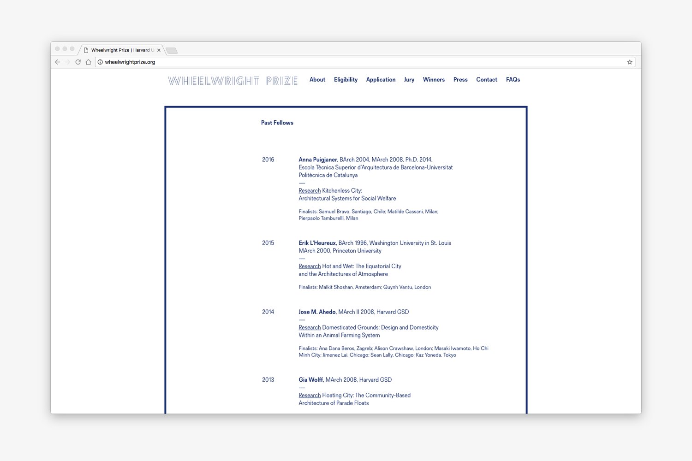Image resolution: width=692 pixels, height=461 pixels.
Task: Go to the Application page
Action: click(x=381, y=80)
